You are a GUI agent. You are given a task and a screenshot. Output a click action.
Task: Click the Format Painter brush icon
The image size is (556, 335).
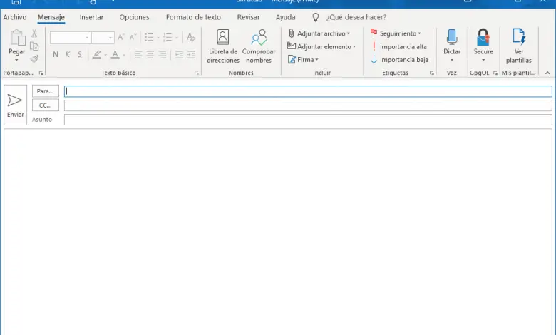[x=34, y=58]
